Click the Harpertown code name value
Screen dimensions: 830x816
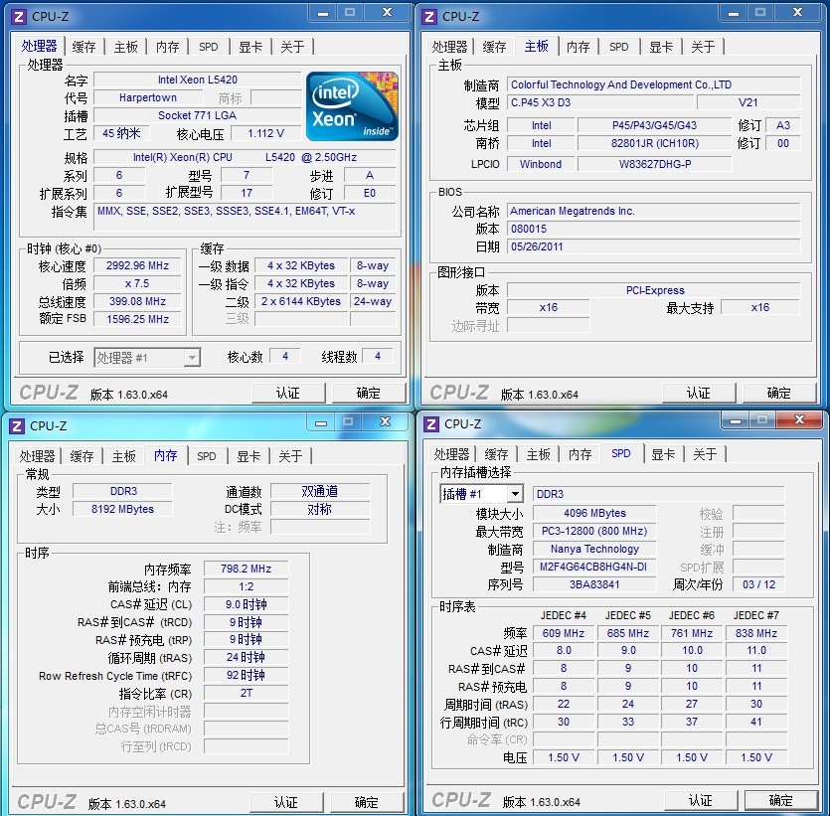148,97
